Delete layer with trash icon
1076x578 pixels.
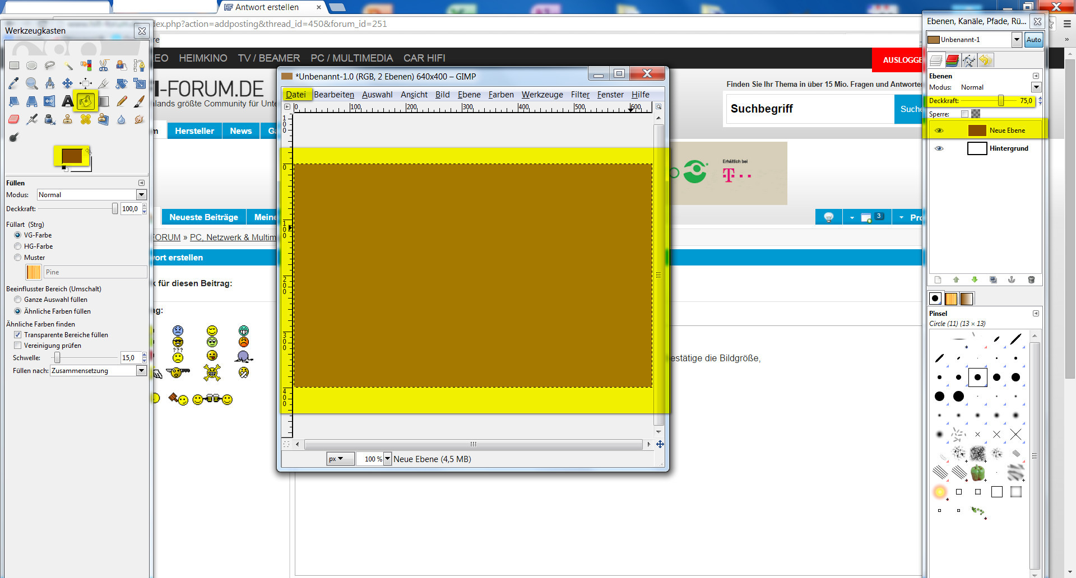(x=1031, y=280)
